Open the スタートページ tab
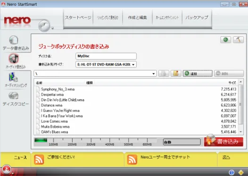The image size is (248, 176). coord(78,18)
